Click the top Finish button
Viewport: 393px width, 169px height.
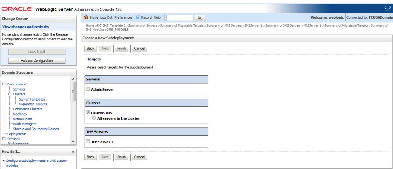click(x=121, y=49)
